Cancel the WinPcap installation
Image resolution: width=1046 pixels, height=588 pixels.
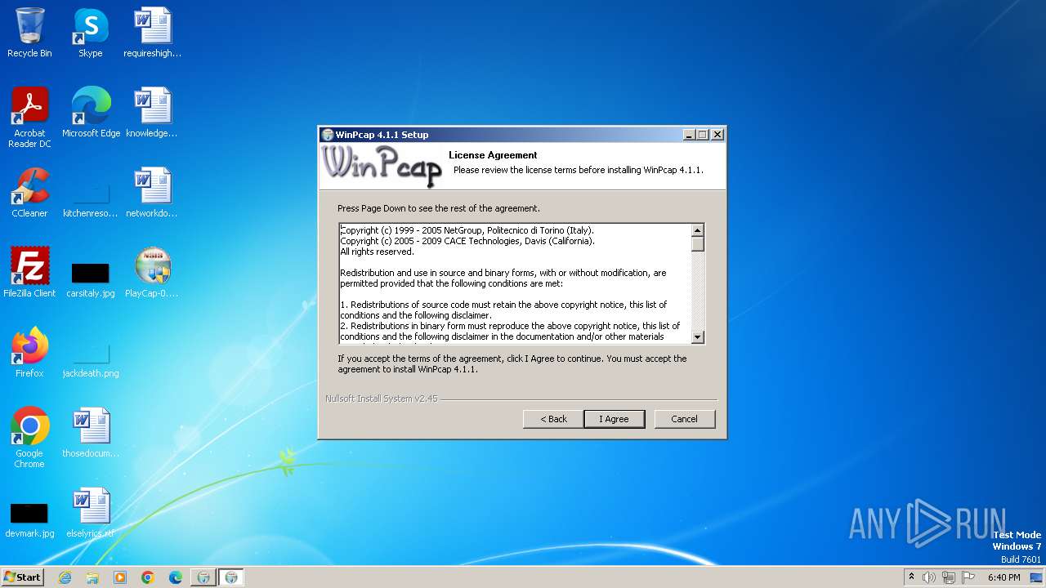pyautogui.click(x=685, y=419)
